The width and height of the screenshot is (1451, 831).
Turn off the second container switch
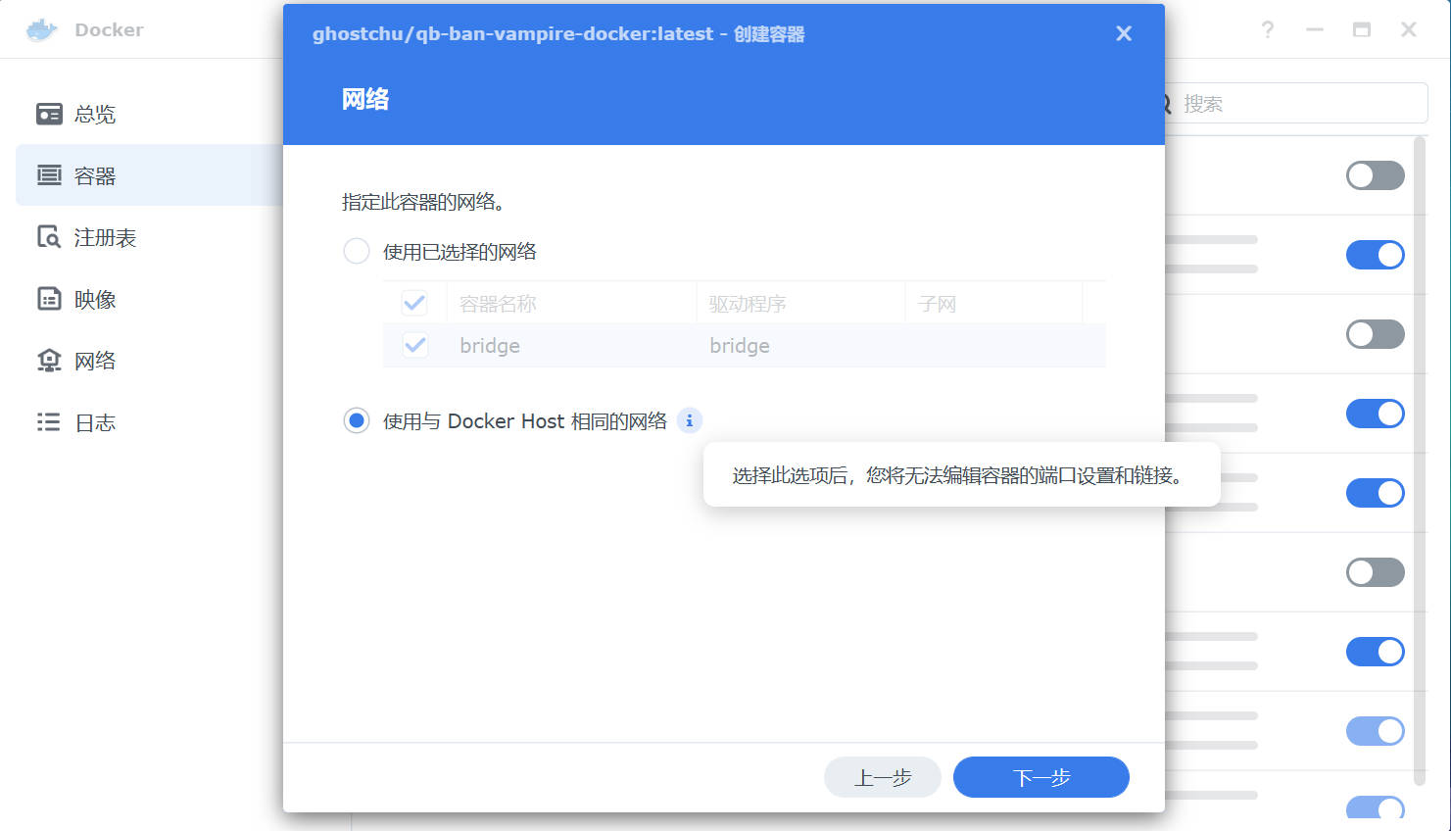(x=1376, y=255)
